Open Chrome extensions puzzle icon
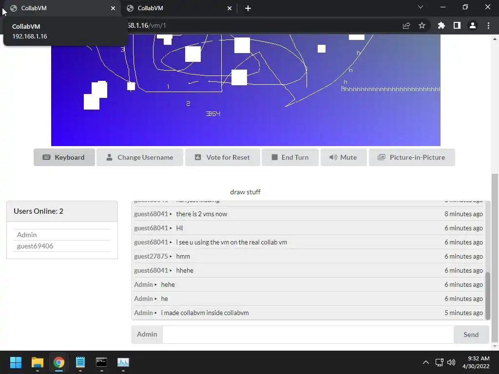499x374 pixels. [x=441, y=25]
